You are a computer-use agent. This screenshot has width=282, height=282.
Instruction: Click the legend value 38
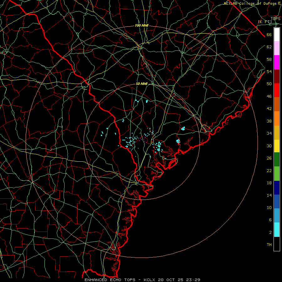point(269,121)
